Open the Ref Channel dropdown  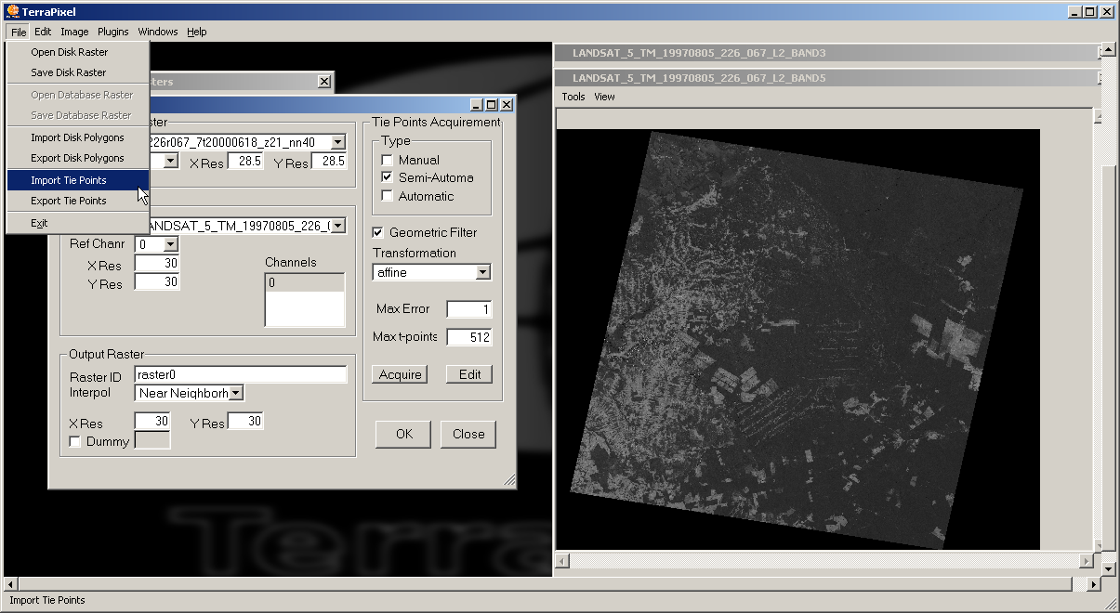pos(170,244)
